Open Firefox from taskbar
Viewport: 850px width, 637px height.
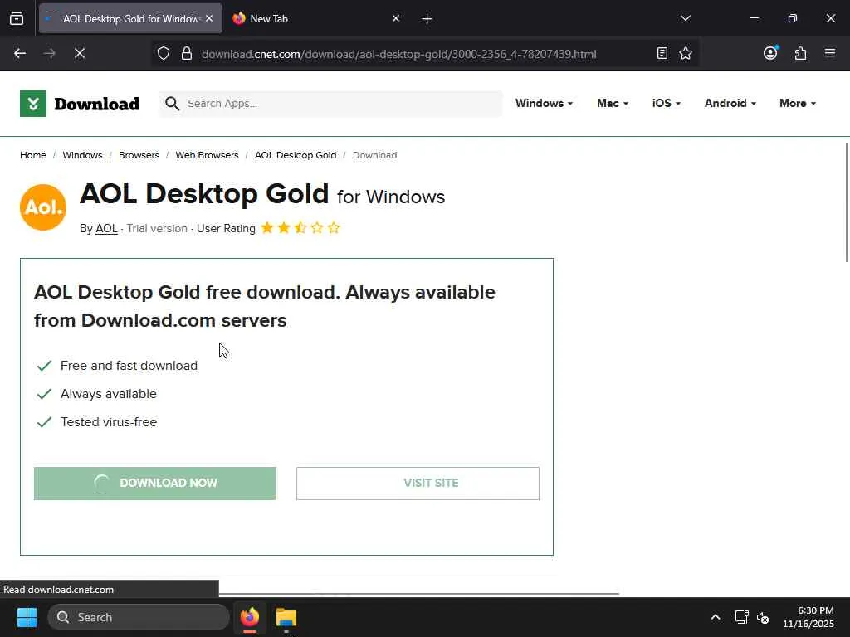pos(250,617)
